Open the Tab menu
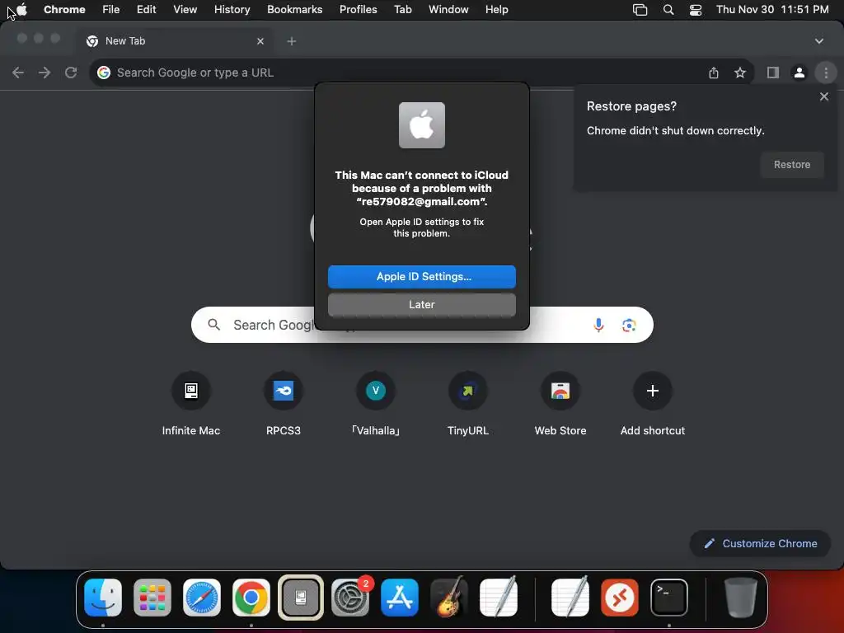Image resolution: width=844 pixels, height=633 pixels. pos(402,10)
